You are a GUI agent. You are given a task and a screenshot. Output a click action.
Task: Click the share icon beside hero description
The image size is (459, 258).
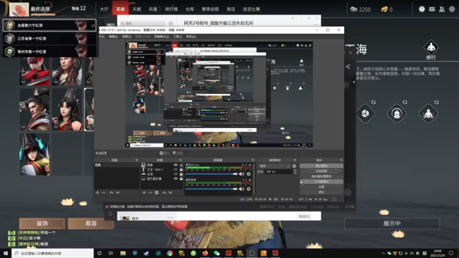tap(348, 67)
